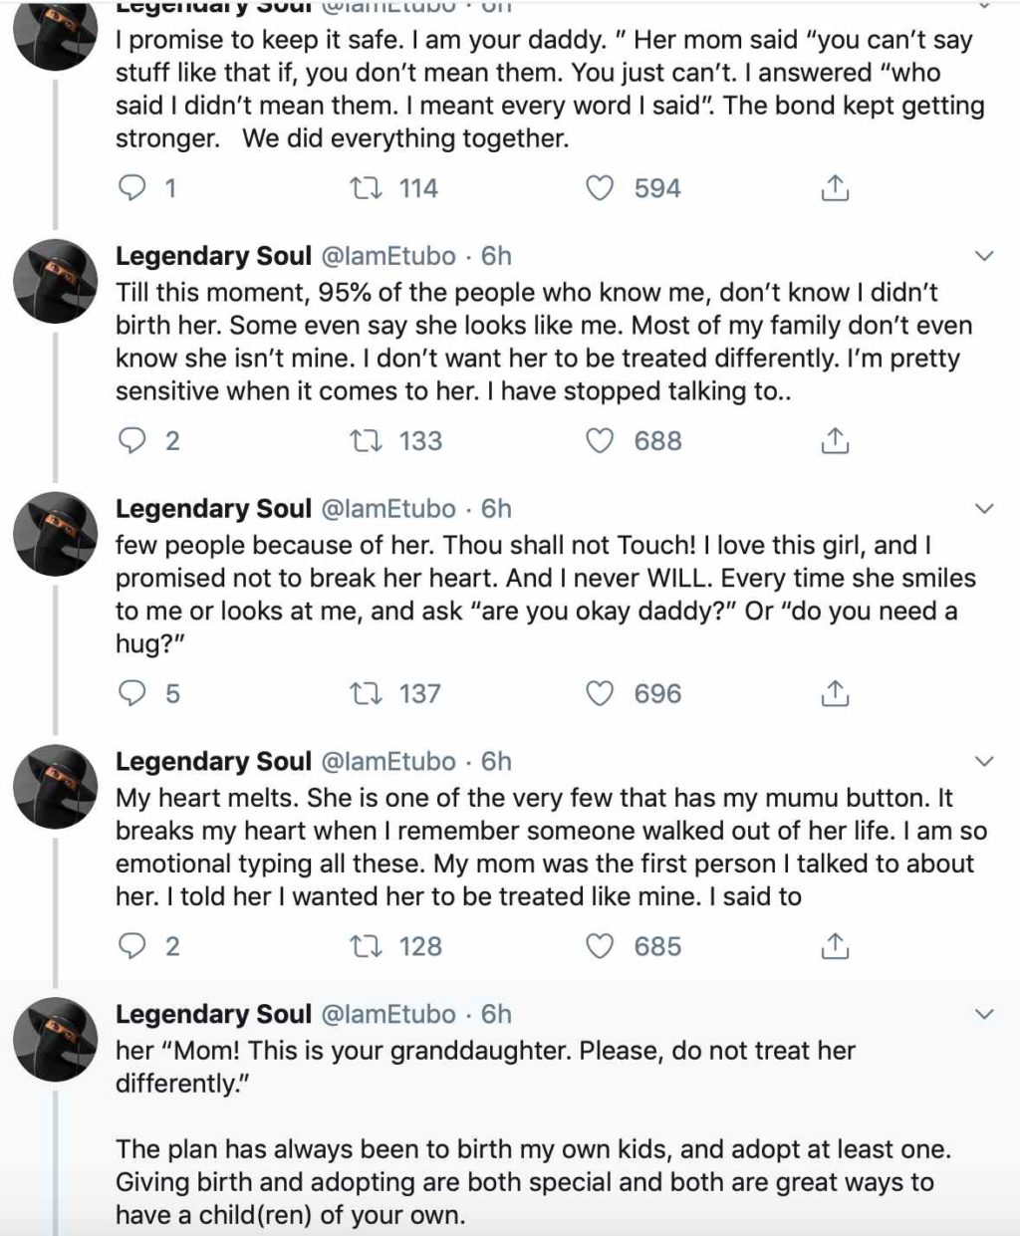1020x1236 pixels.
Task: Expand the options arrow on the granddaughter tweet
Action: 984,1015
